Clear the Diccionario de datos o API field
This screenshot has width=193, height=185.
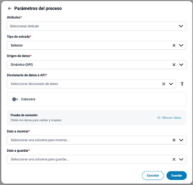(x=163, y=84)
